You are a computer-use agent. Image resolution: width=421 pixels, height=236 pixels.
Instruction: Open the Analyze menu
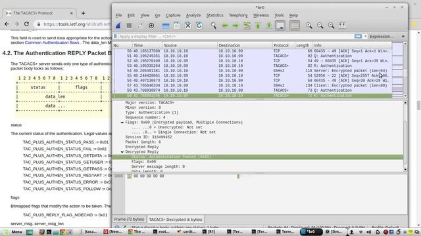193,15
